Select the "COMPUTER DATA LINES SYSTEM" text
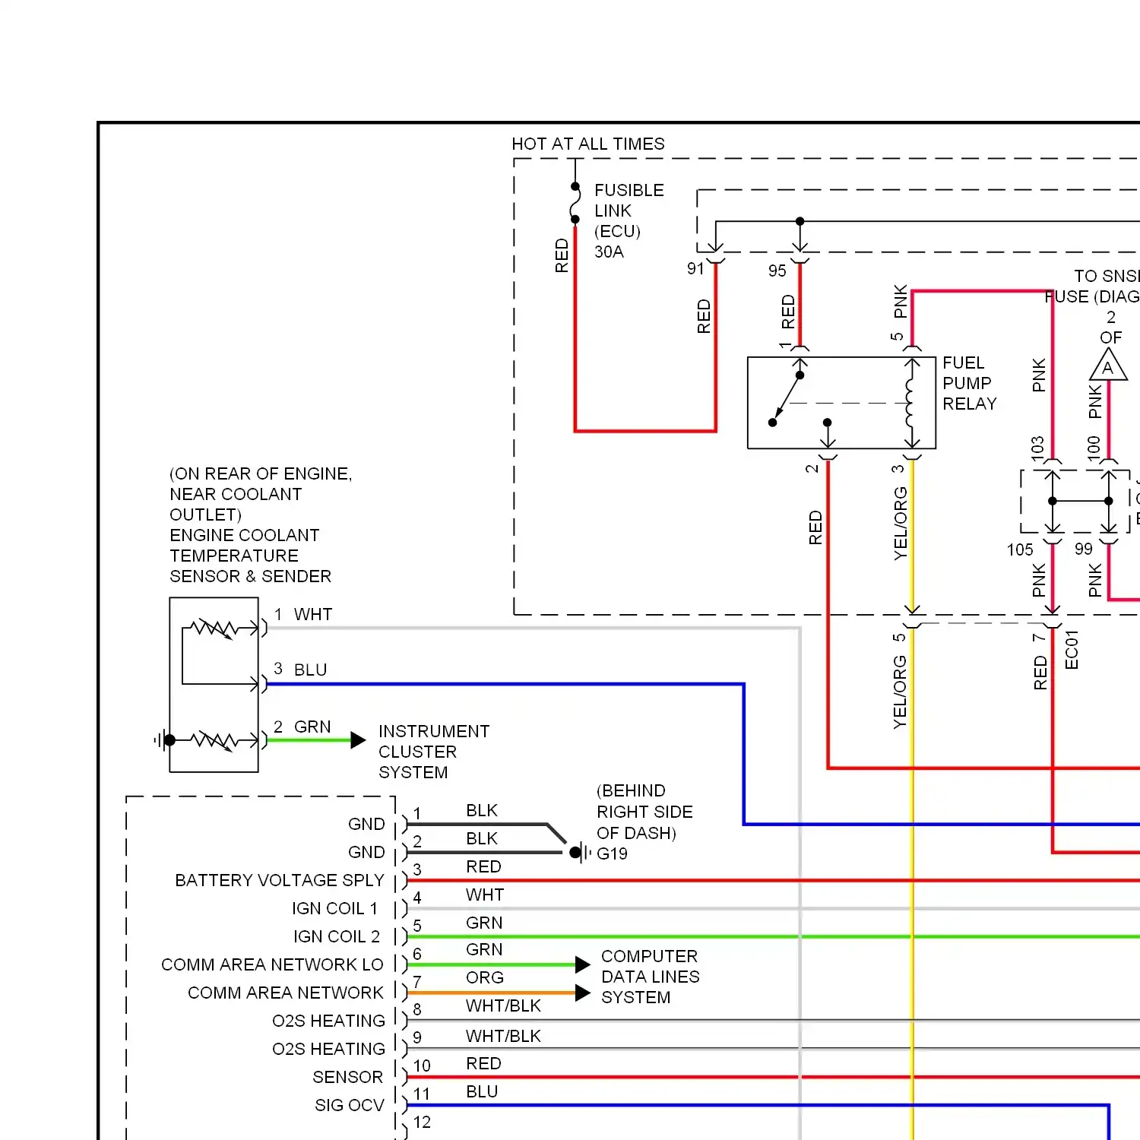 click(x=650, y=977)
